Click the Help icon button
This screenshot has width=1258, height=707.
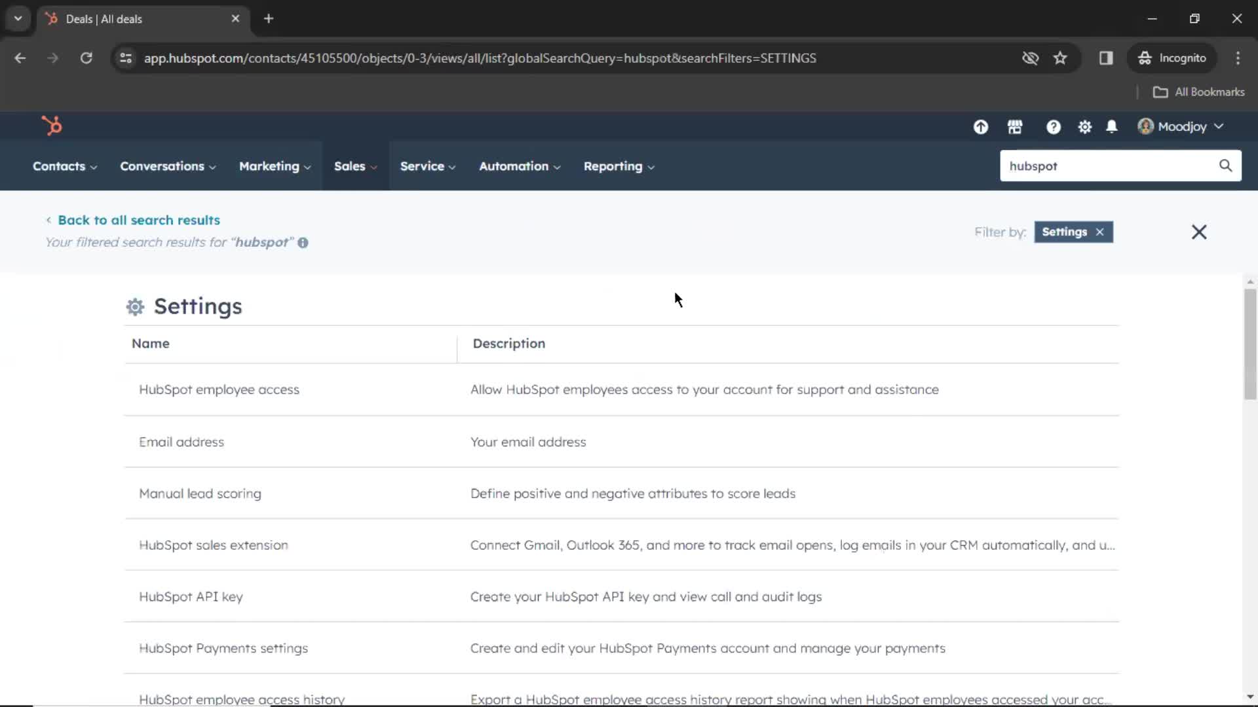coord(1052,126)
